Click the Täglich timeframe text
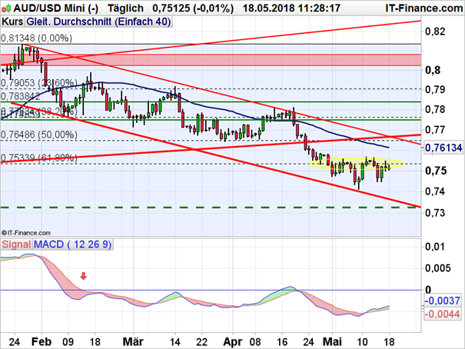The width and height of the screenshot is (465, 349). tap(125, 8)
